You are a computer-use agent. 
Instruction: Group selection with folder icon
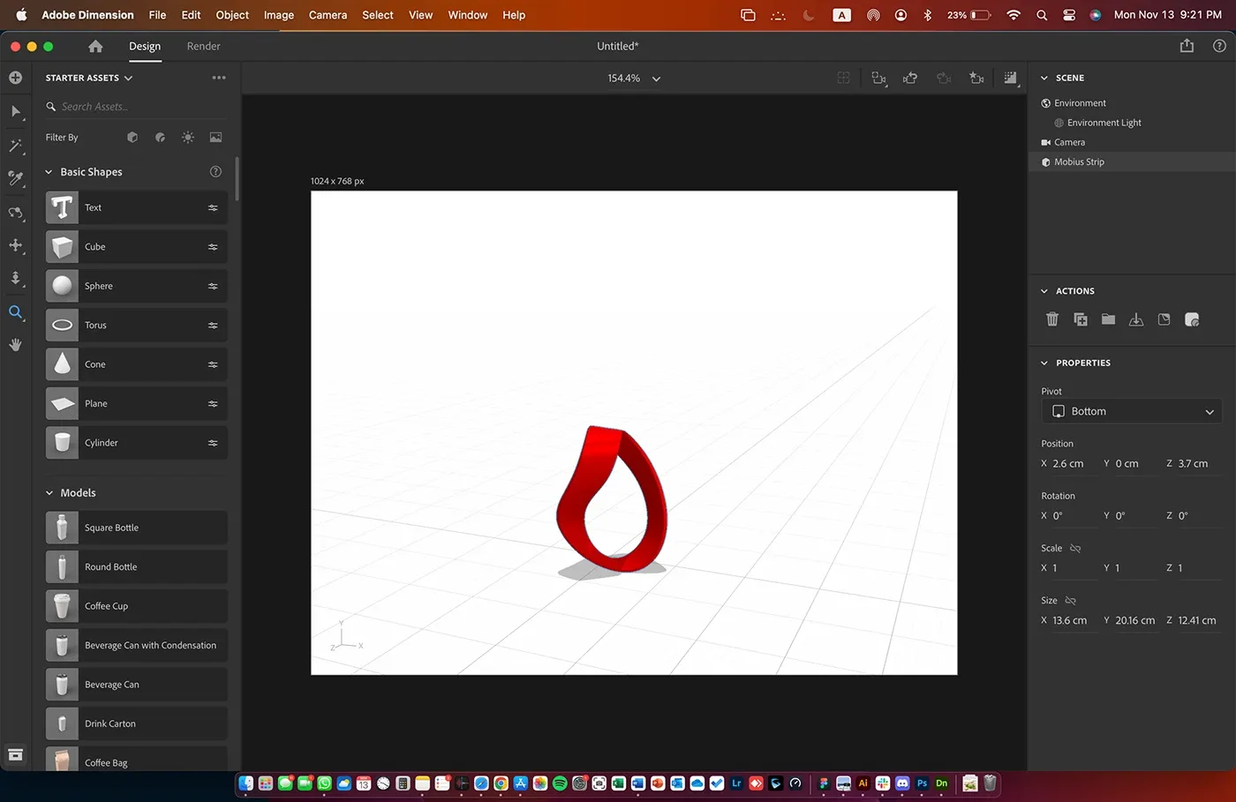(1108, 319)
